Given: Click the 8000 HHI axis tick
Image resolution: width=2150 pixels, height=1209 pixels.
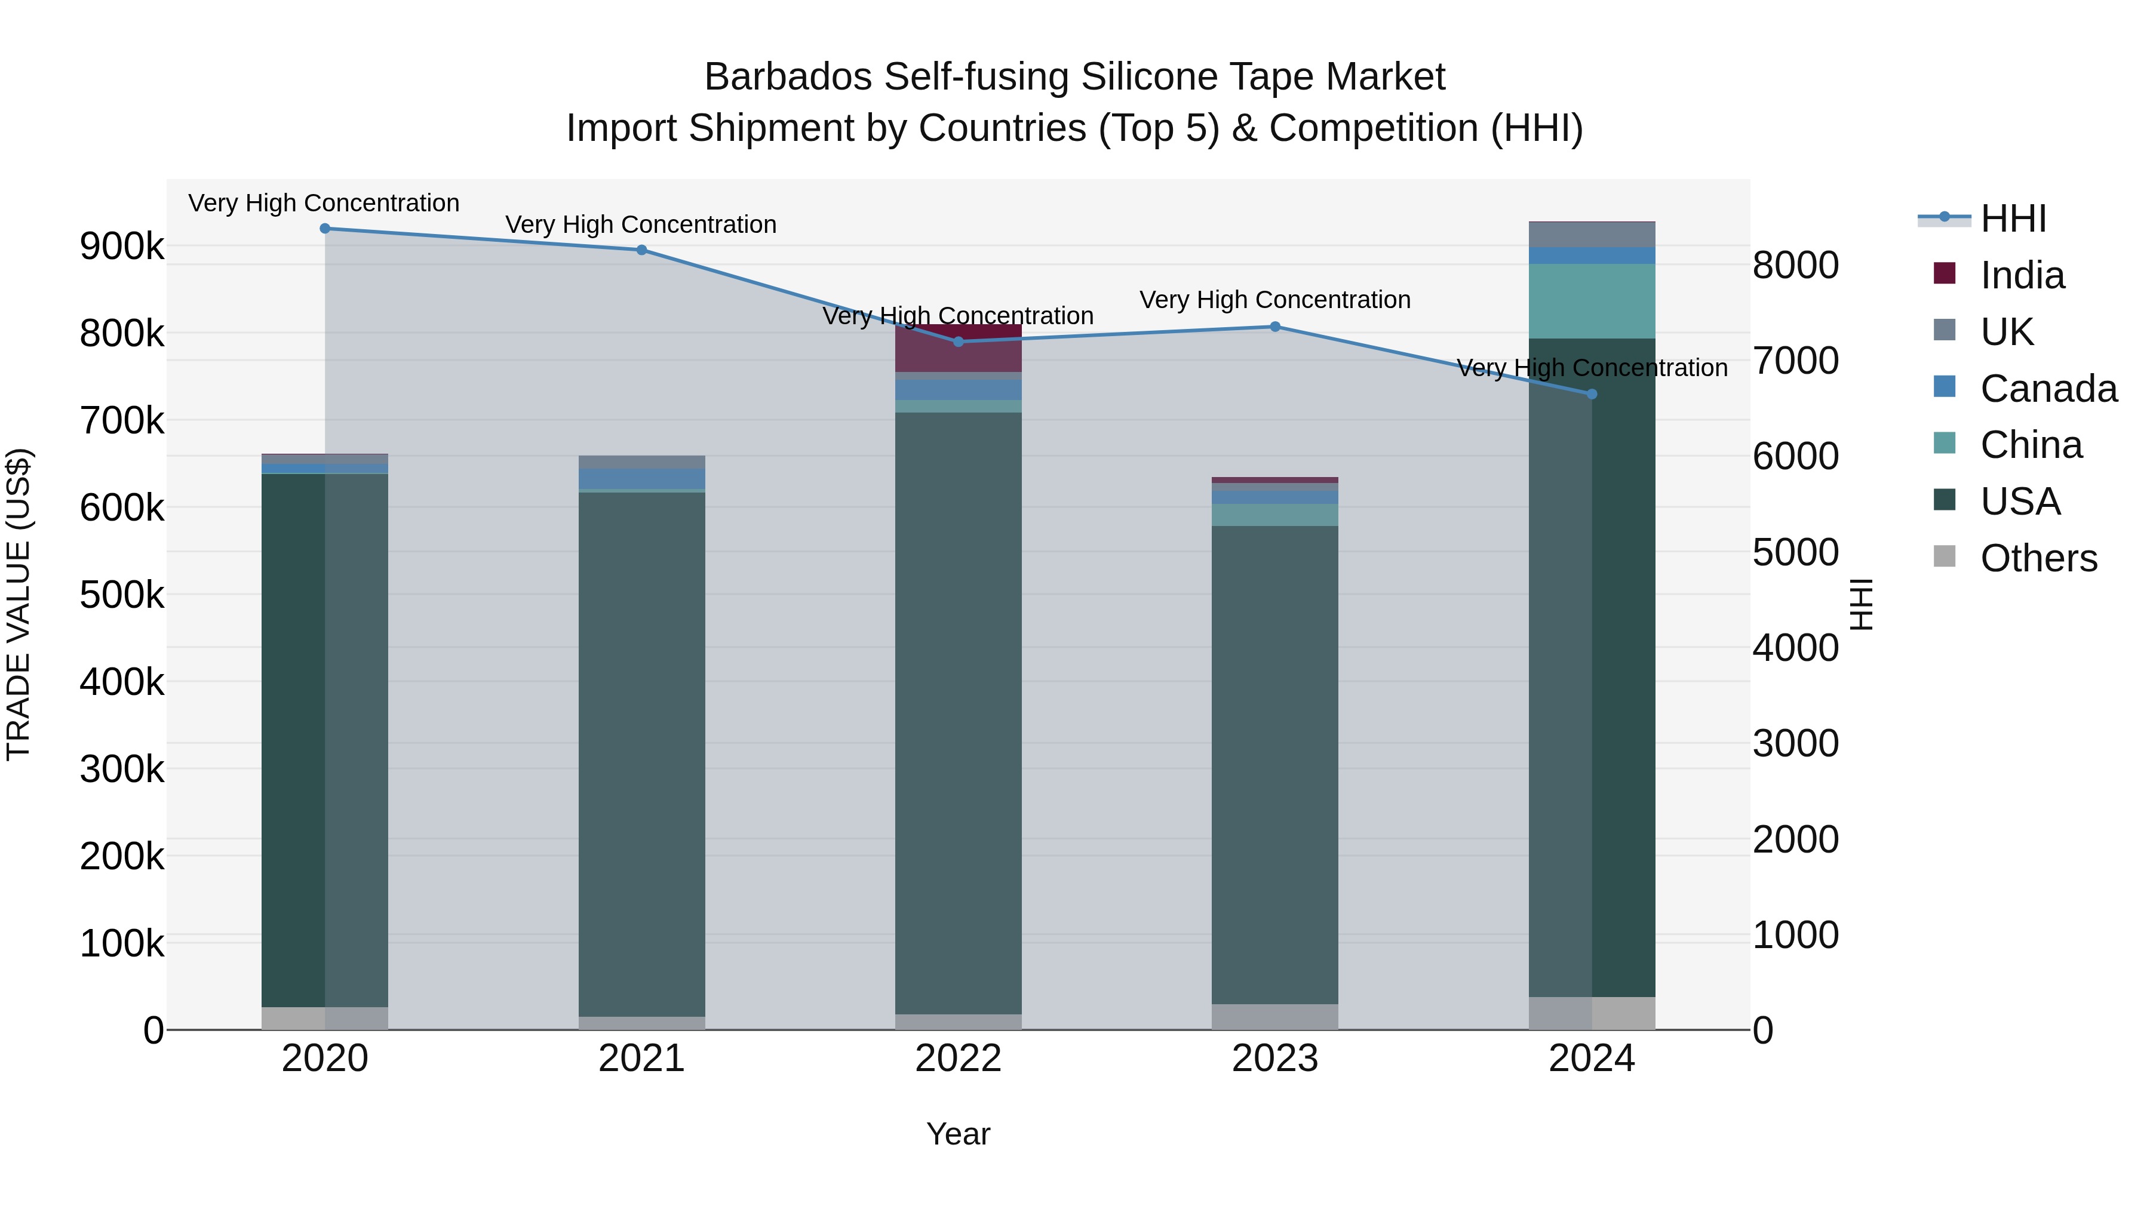Looking at the screenshot, I should [1796, 265].
